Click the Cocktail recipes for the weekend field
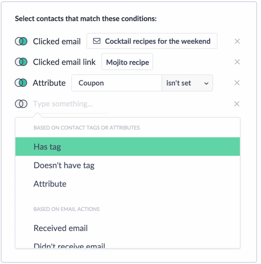Screen dimensions: 261x264 [152, 41]
